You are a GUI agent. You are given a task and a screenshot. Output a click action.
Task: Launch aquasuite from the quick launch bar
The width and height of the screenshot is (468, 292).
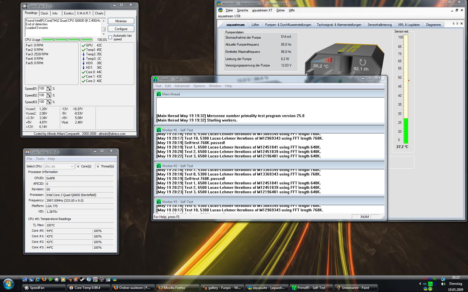tap(115, 279)
